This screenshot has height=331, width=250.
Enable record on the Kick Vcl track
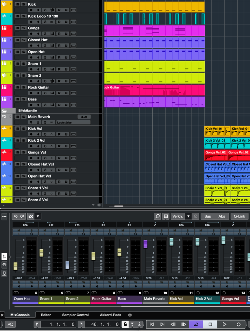[x=31, y=134]
